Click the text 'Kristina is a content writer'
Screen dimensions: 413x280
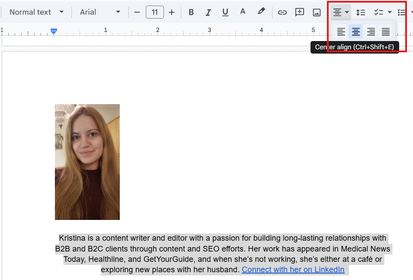[x=105, y=238]
